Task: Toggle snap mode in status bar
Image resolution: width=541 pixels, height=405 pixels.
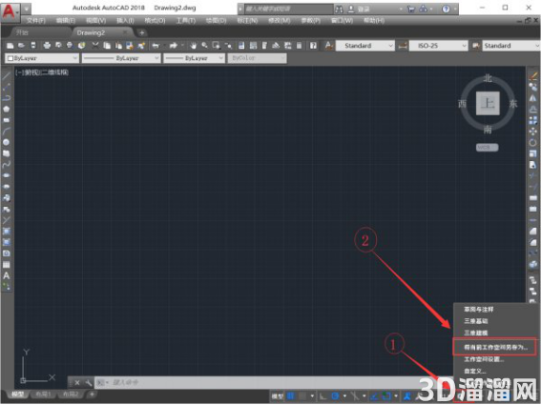Action: (x=302, y=396)
